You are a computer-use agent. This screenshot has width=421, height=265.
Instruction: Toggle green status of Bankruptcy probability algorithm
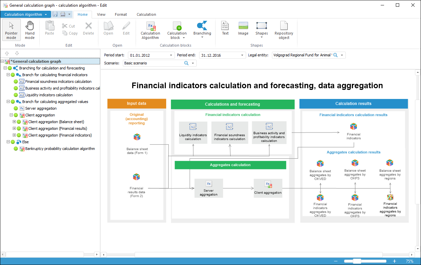16,149
